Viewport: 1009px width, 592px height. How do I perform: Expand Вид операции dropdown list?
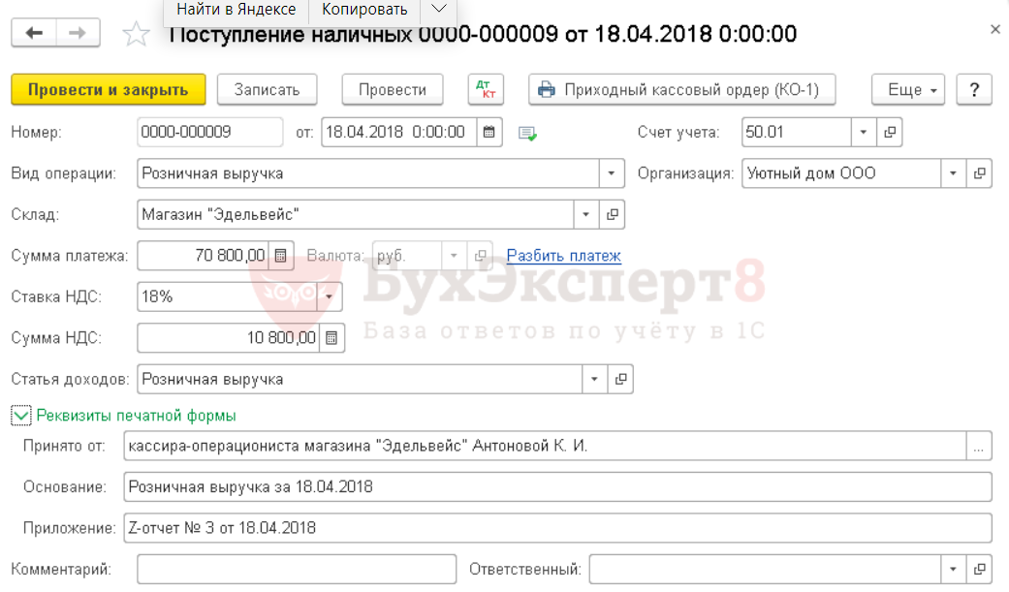coord(612,173)
